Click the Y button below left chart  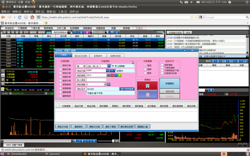pyautogui.click(x=82, y=141)
